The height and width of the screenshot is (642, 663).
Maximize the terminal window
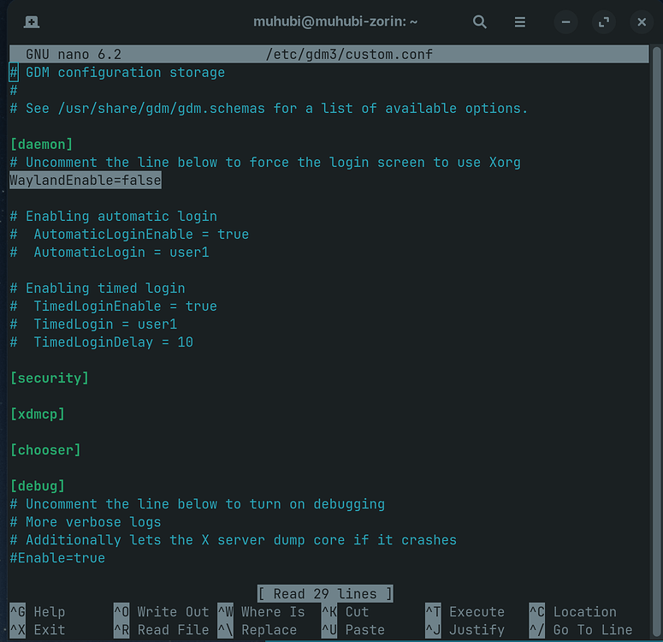click(604, 21)
